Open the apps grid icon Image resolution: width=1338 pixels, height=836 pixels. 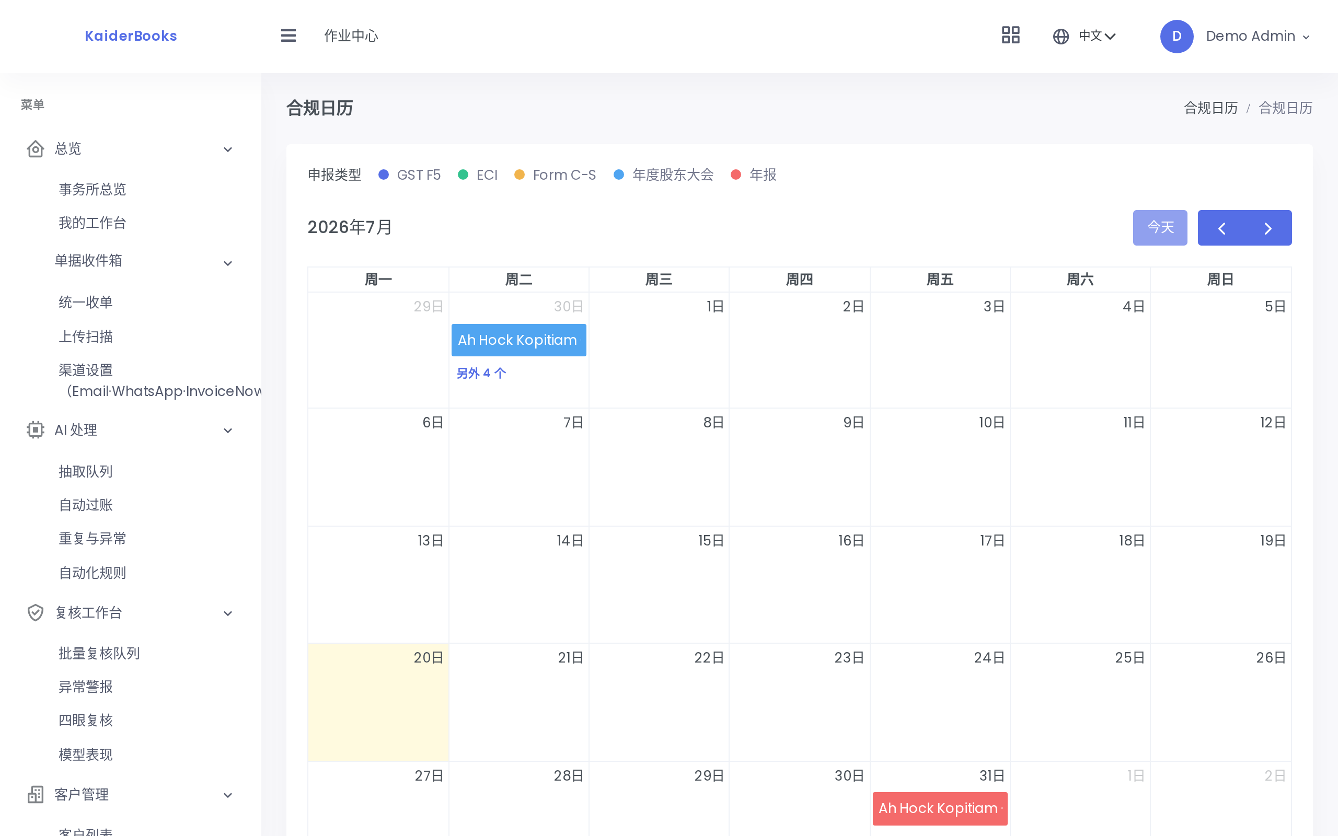click(1010, 36)
